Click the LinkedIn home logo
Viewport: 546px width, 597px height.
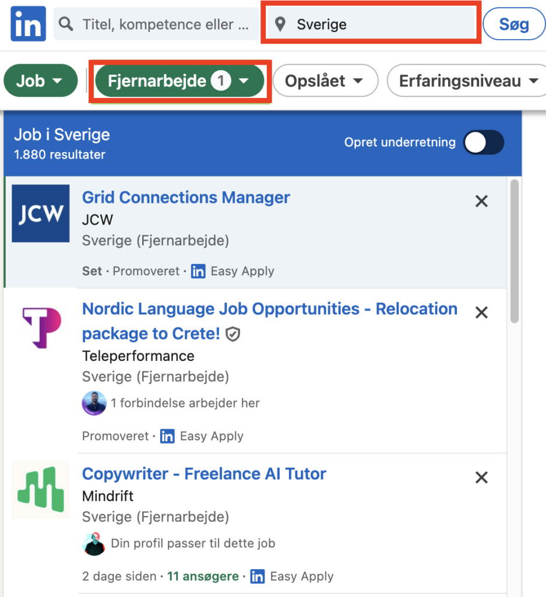point(28,23)
